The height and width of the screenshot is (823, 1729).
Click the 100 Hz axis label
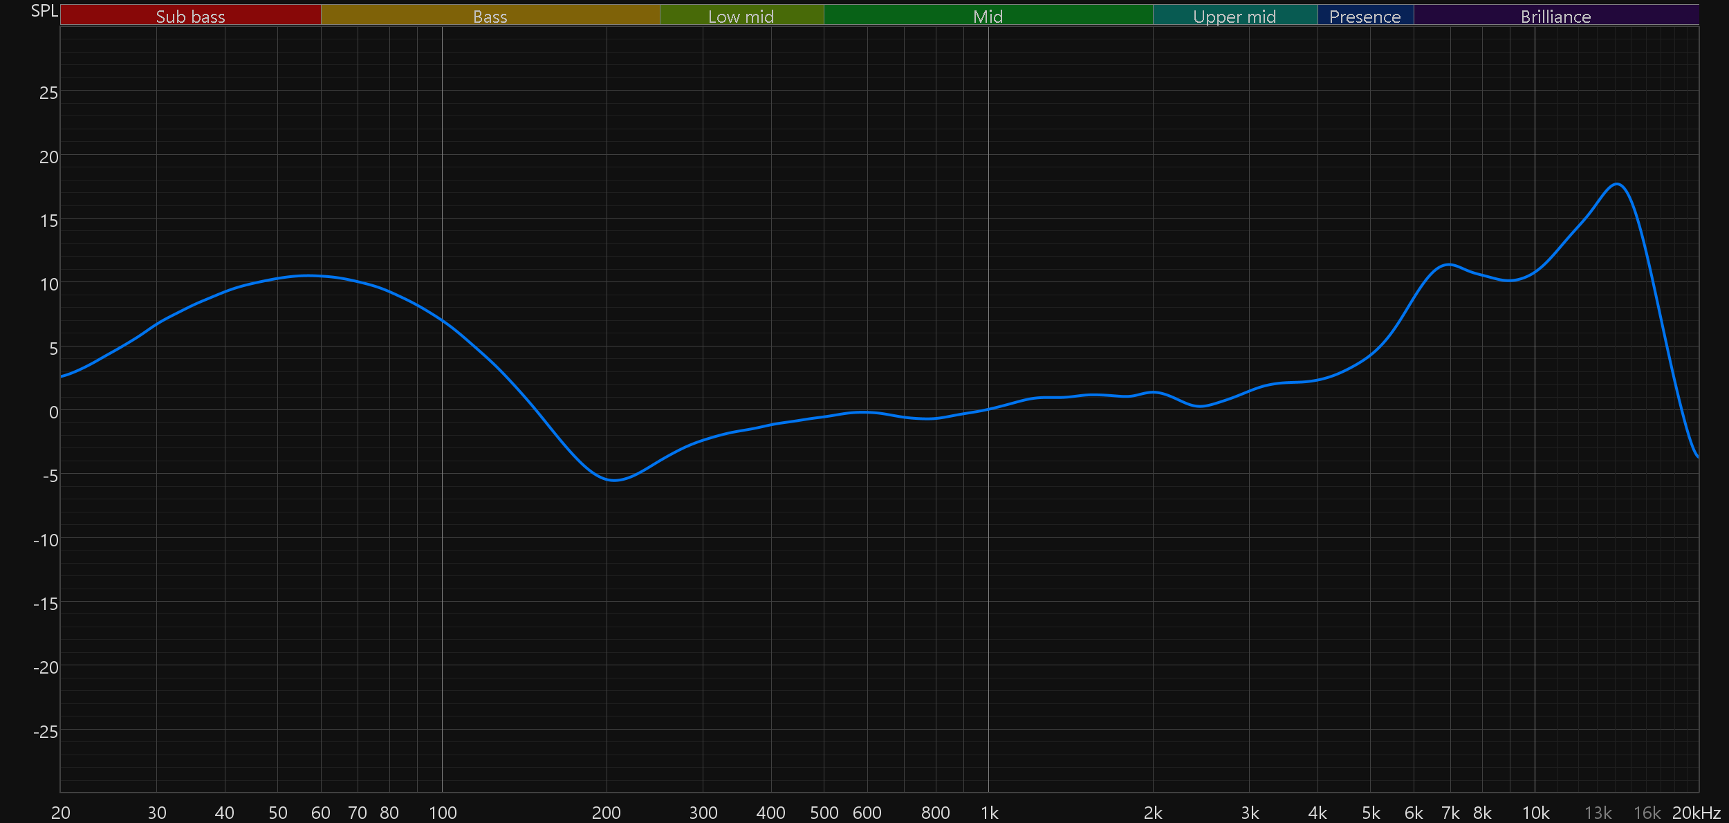pyautogui.click(x=443, y=813)
